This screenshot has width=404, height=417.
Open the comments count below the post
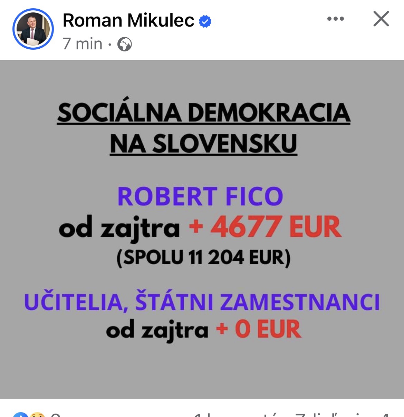click(238, 415)
